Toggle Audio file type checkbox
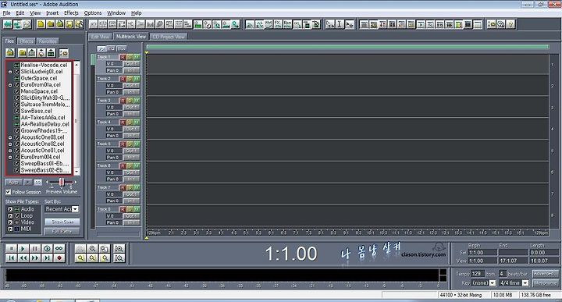The height and width of the screenshot is (302, 562). [10, 209]
